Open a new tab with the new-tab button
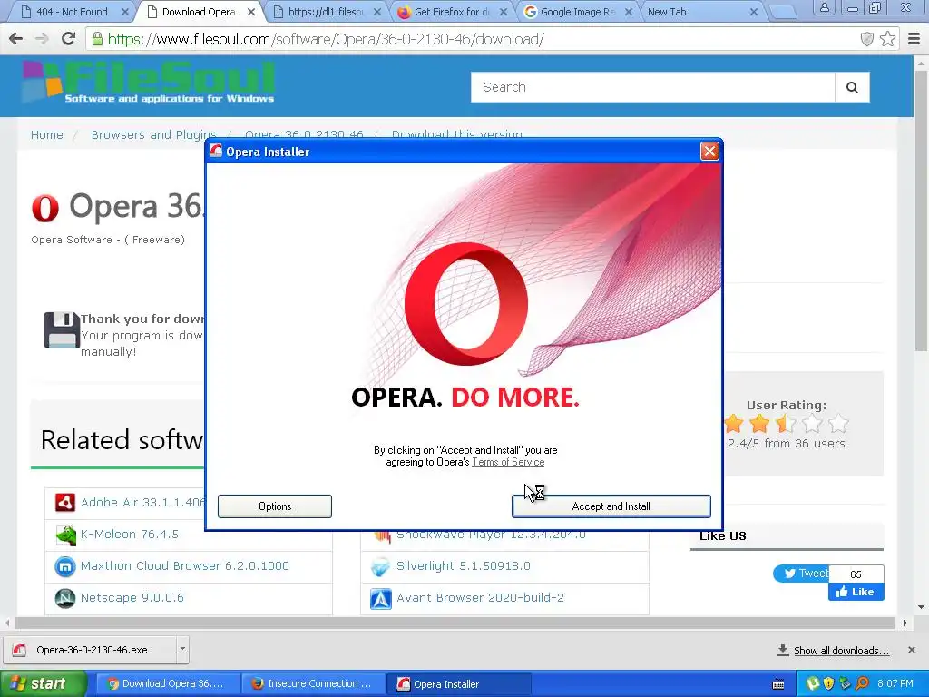This screenshot has height=697, width=929. tap(782, 12)
